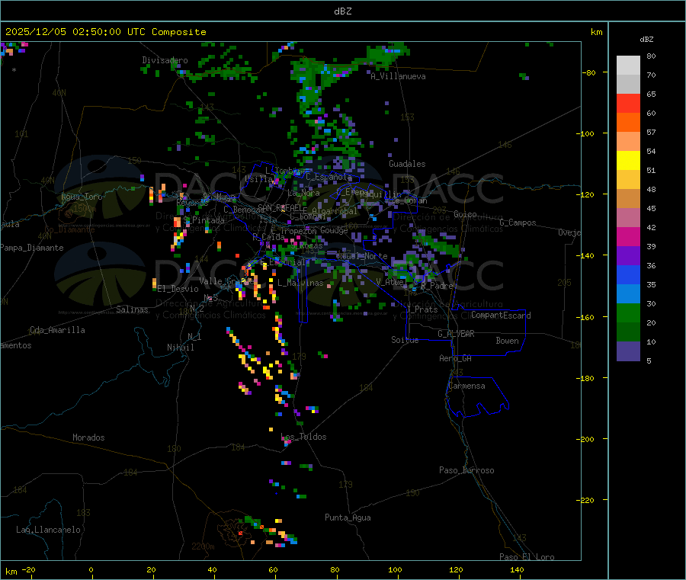Click the legend value label 80
Image resolution: width=686 pixels, height=580 pixels.
pyautogui.click(x=651, y=56)
